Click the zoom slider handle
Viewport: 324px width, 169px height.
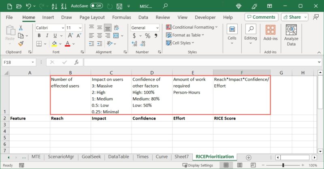(x=283, y=165)
